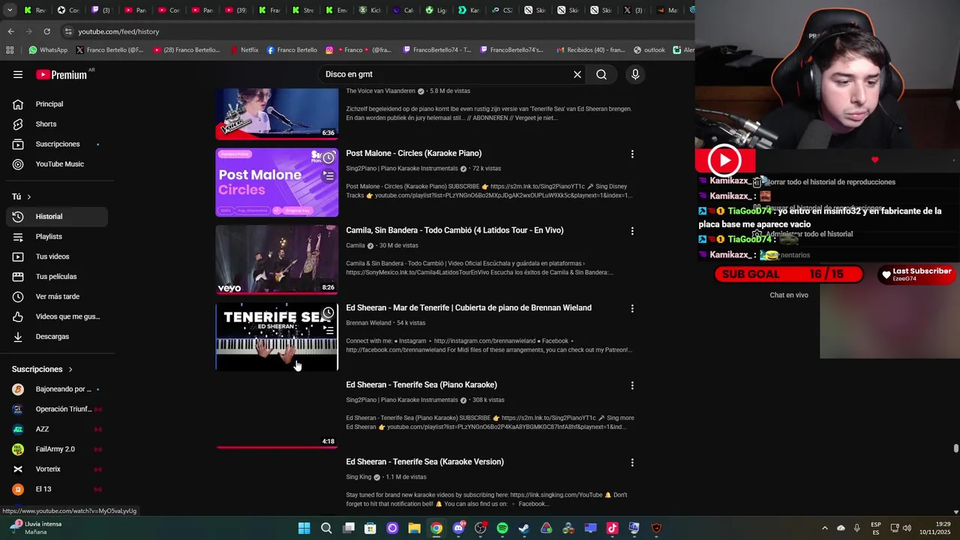Open the Netflix bookmark

click(x=244, y=50)
